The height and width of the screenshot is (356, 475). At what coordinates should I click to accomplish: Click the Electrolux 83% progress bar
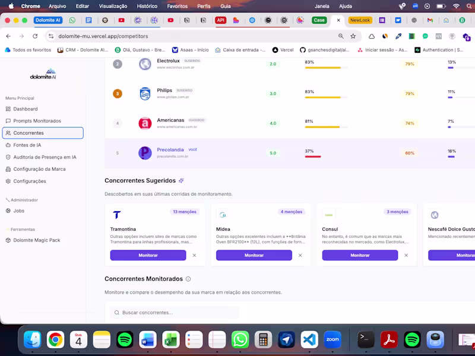tap(326, 68)
